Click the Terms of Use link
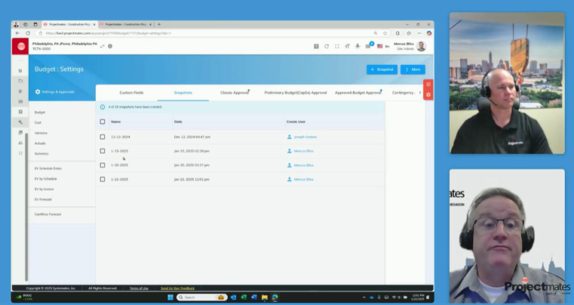Image resolution: width=574 pixels, height=305 pixels. pos(139,288)
